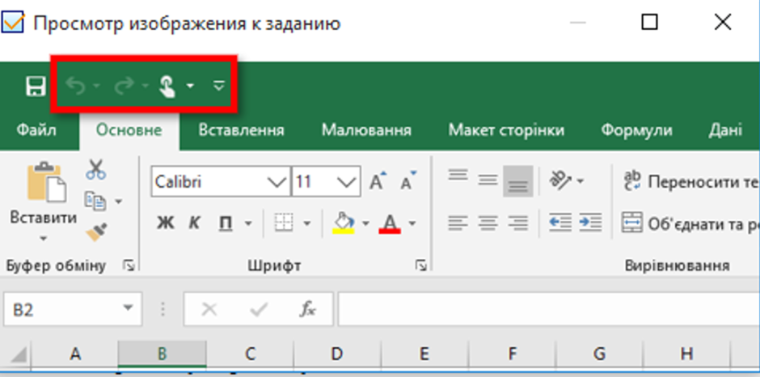Screen dimensions: 760x377
Task: Click Insert Function fx icon
Action: tap(307, 309)
